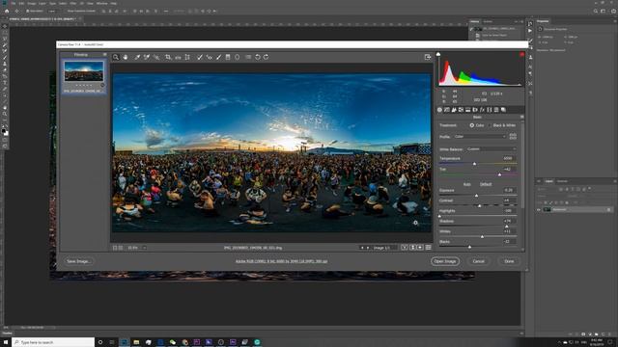Viewport: 618px width, 347px height.
Task: Click the Cancel button
Action: point(479,261)
